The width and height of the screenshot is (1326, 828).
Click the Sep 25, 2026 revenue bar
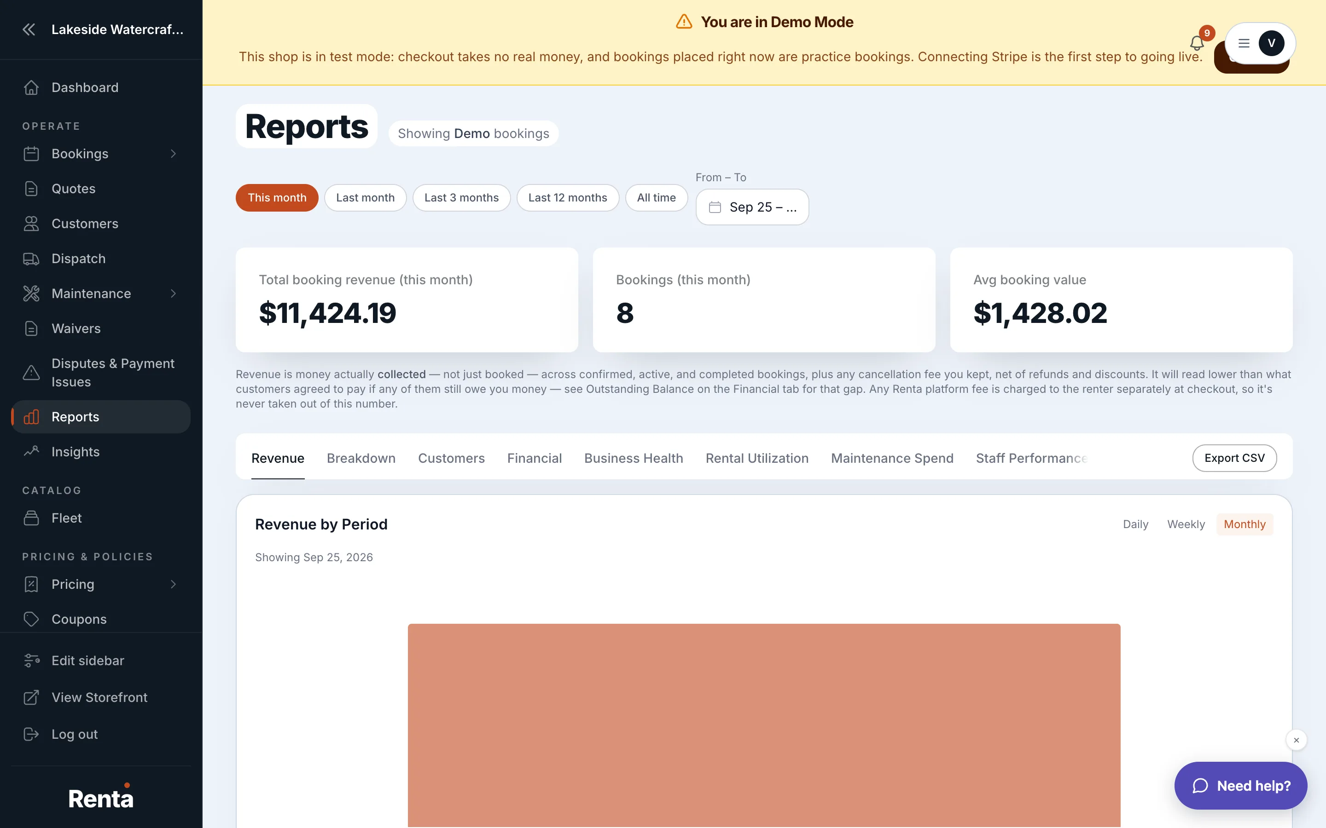point(764,725)
